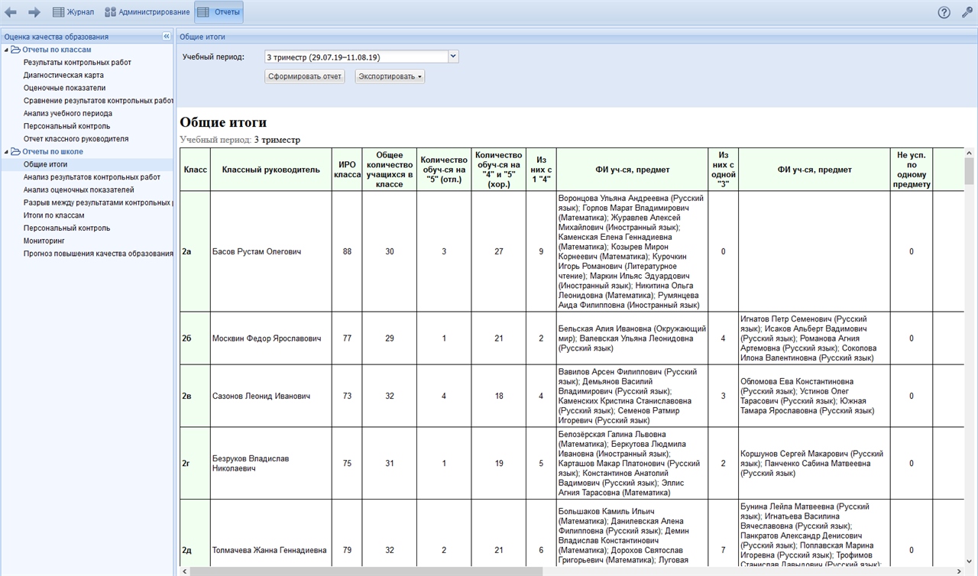
Task: Go forward with the right arrow icon
Action: [34, 12]
